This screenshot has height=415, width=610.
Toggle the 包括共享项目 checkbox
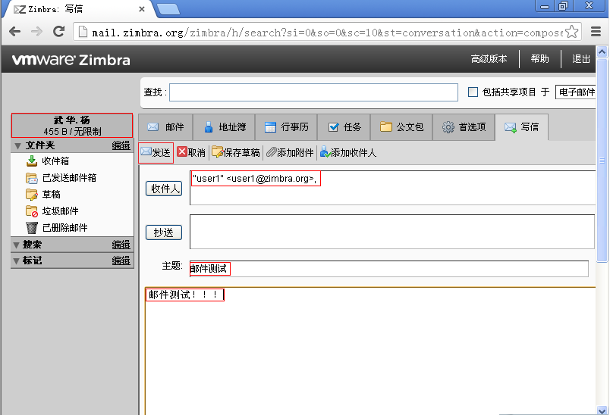pos(473,92)
